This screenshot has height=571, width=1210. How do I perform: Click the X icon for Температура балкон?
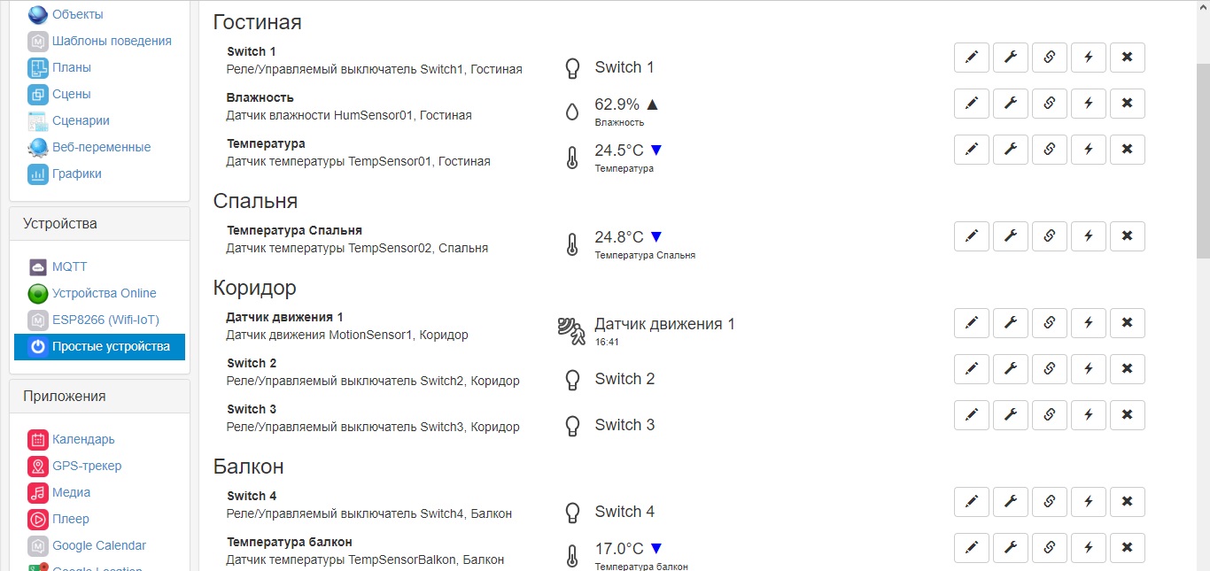tap(1127, 548)
